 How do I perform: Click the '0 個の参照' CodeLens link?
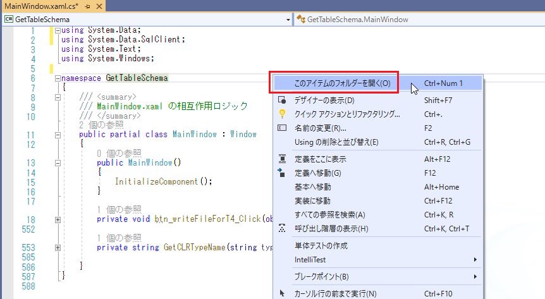119,153
